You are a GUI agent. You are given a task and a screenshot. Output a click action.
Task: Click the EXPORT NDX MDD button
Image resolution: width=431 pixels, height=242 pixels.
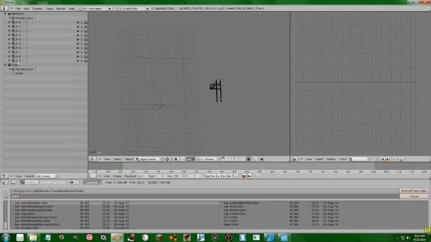(x=414, y=191)
